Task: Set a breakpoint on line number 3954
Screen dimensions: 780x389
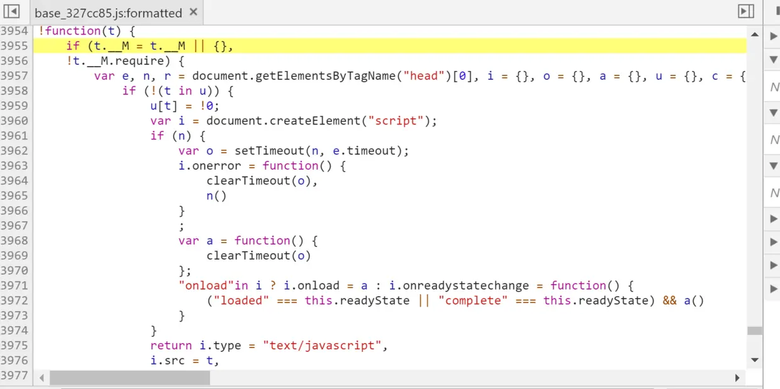Action: pyautogui.click(x=14, y=31)
